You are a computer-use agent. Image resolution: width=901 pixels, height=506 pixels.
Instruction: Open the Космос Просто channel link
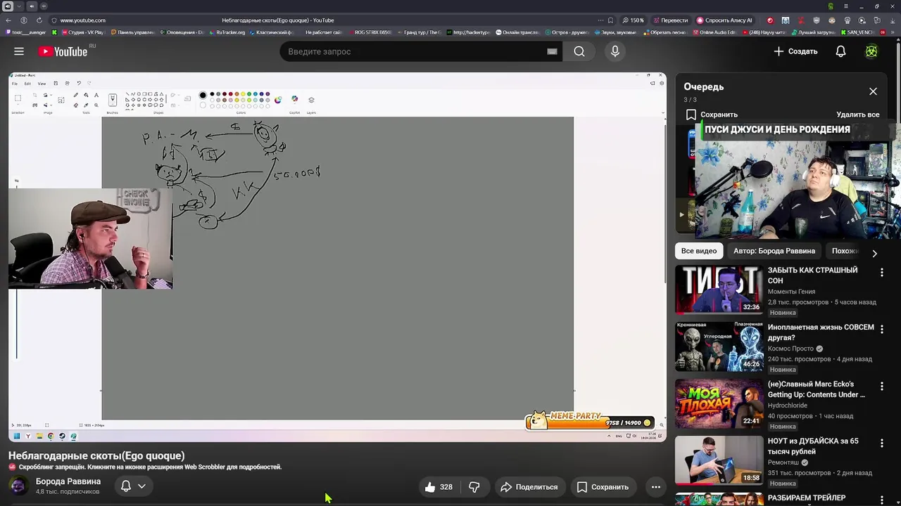790,349
